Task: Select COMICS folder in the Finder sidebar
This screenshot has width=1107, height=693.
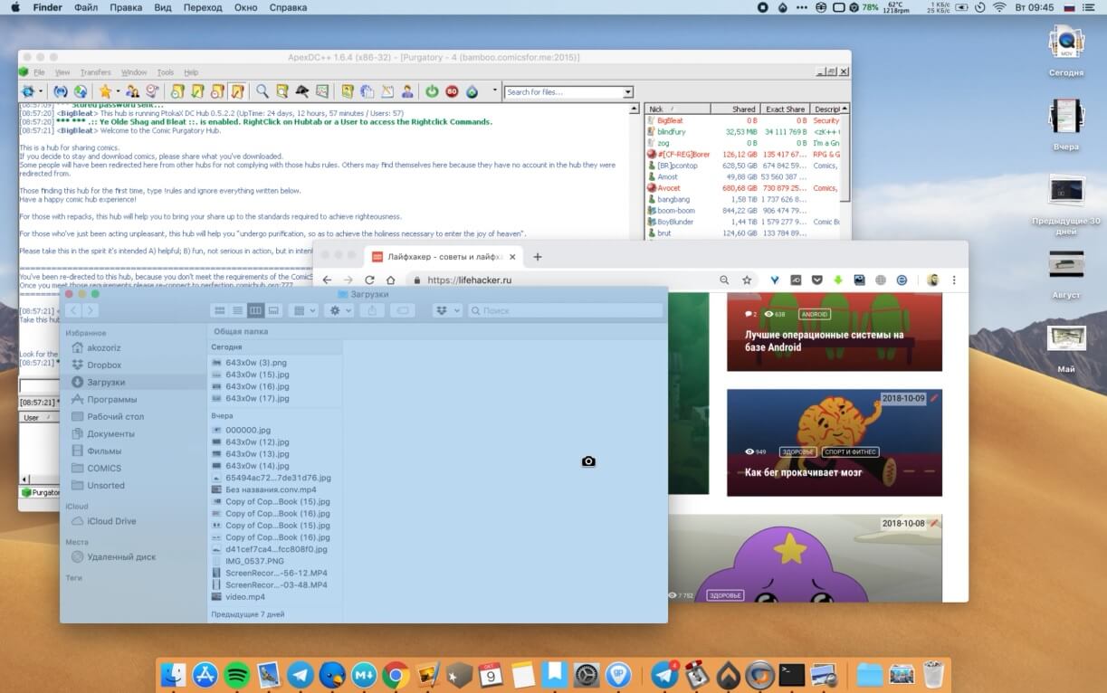Action: [104, 468]
